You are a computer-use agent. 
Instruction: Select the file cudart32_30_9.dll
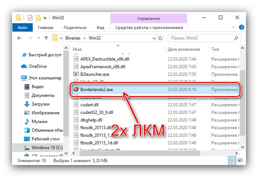97,112
